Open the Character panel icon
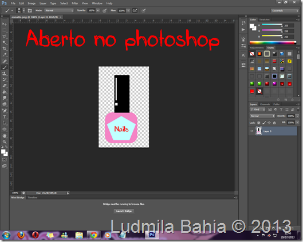Image resolution: width=303 pixels, height=242 pixels. (243, 55)
